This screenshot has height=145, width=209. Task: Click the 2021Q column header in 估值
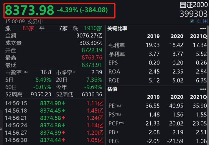(x=198, y=97)
